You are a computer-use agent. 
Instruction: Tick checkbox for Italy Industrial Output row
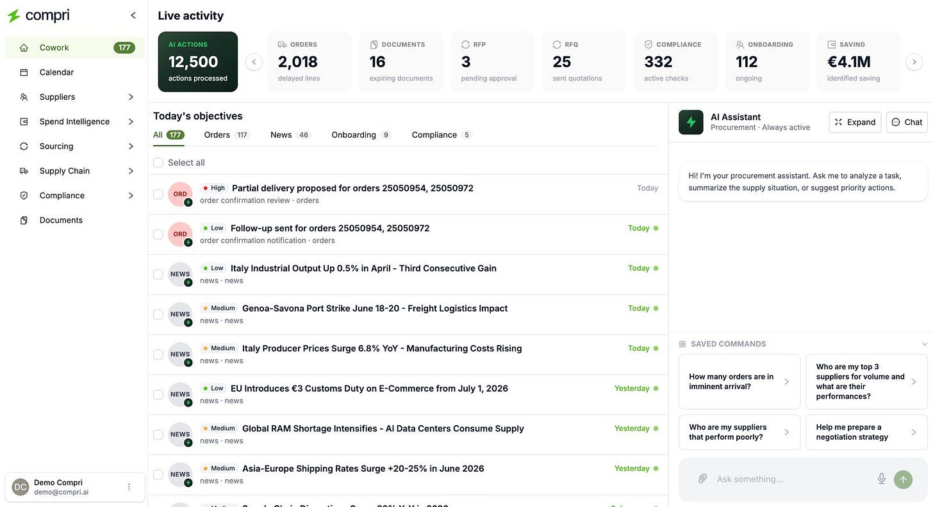pos(158,274)
